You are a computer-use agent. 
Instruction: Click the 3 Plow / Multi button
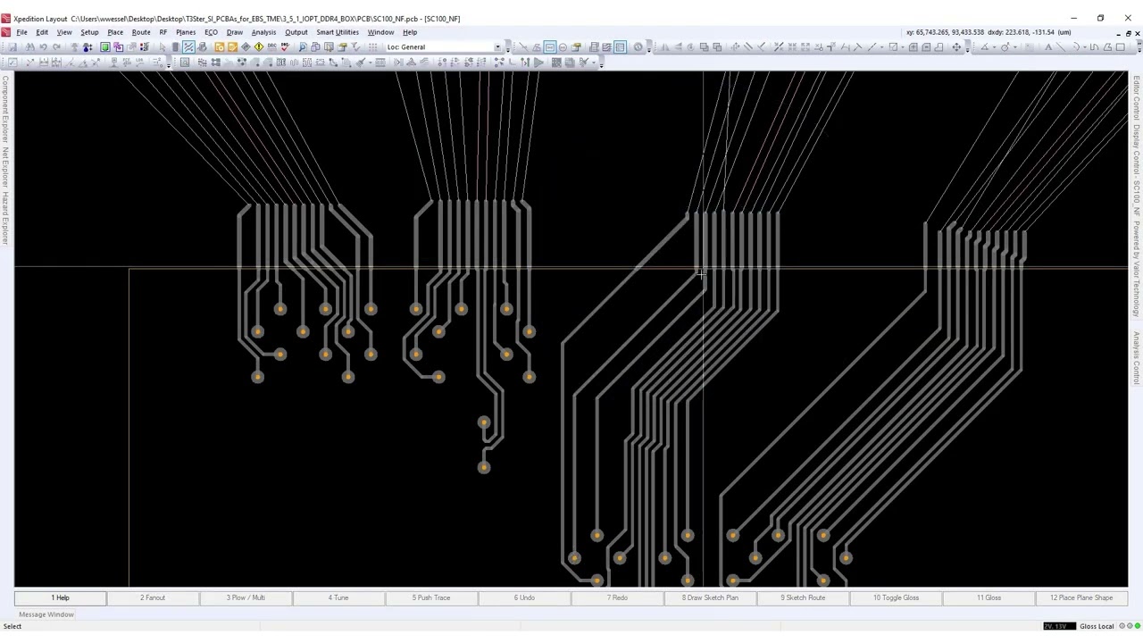pos(246,597)
